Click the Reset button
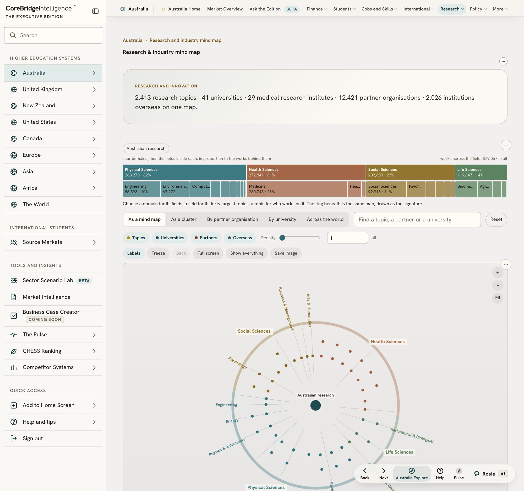Screen dimensions: 524x491 pos(496,220)
